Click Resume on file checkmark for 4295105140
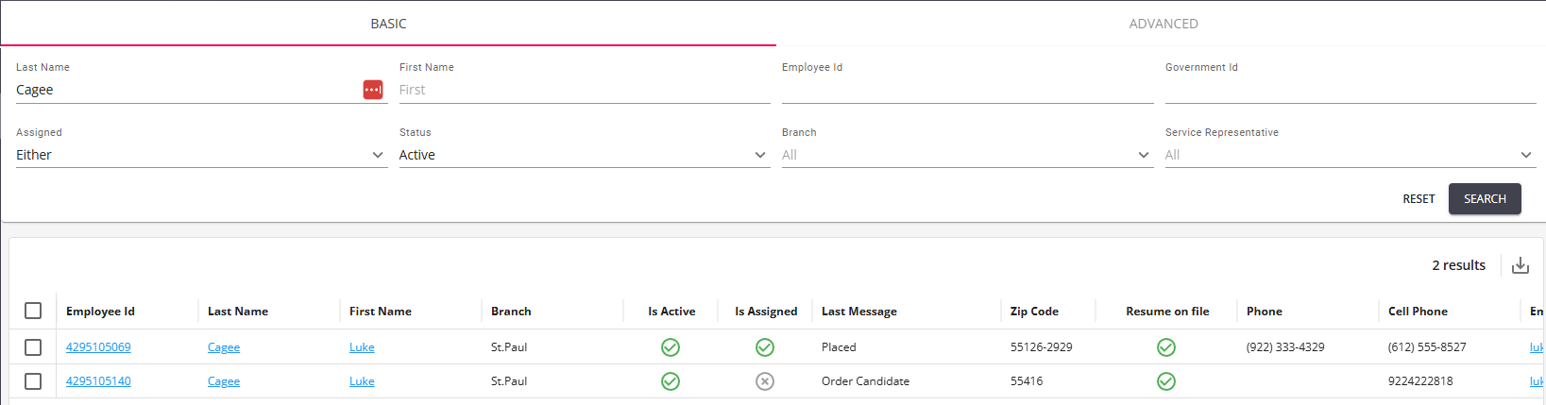Image resolution: width=1546 pixels, height=405 pixels. [x=1166, y=381]
